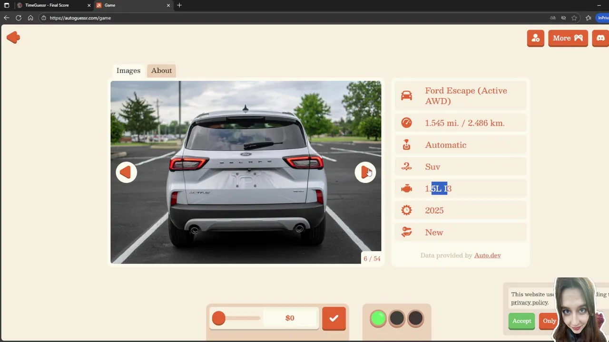
Task: Click the Ford Escape (Active AWD) text
Action: 466,96
